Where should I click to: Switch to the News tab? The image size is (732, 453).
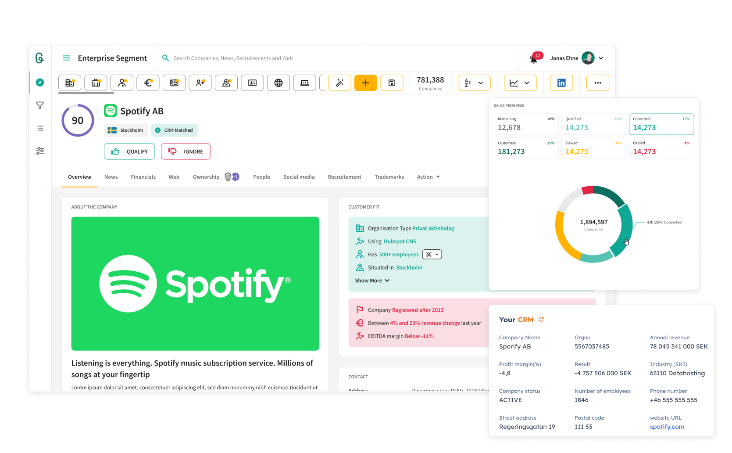111,177
